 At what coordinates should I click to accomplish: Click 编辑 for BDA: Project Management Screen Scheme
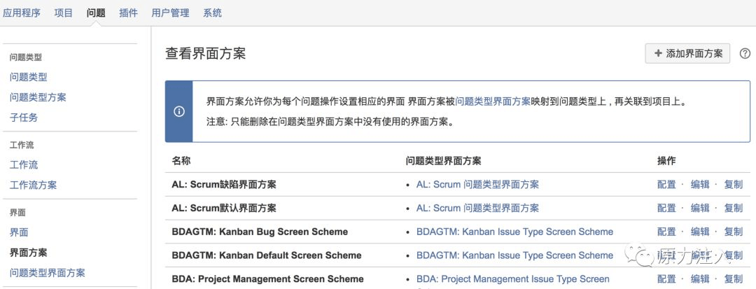coord(700,279)
